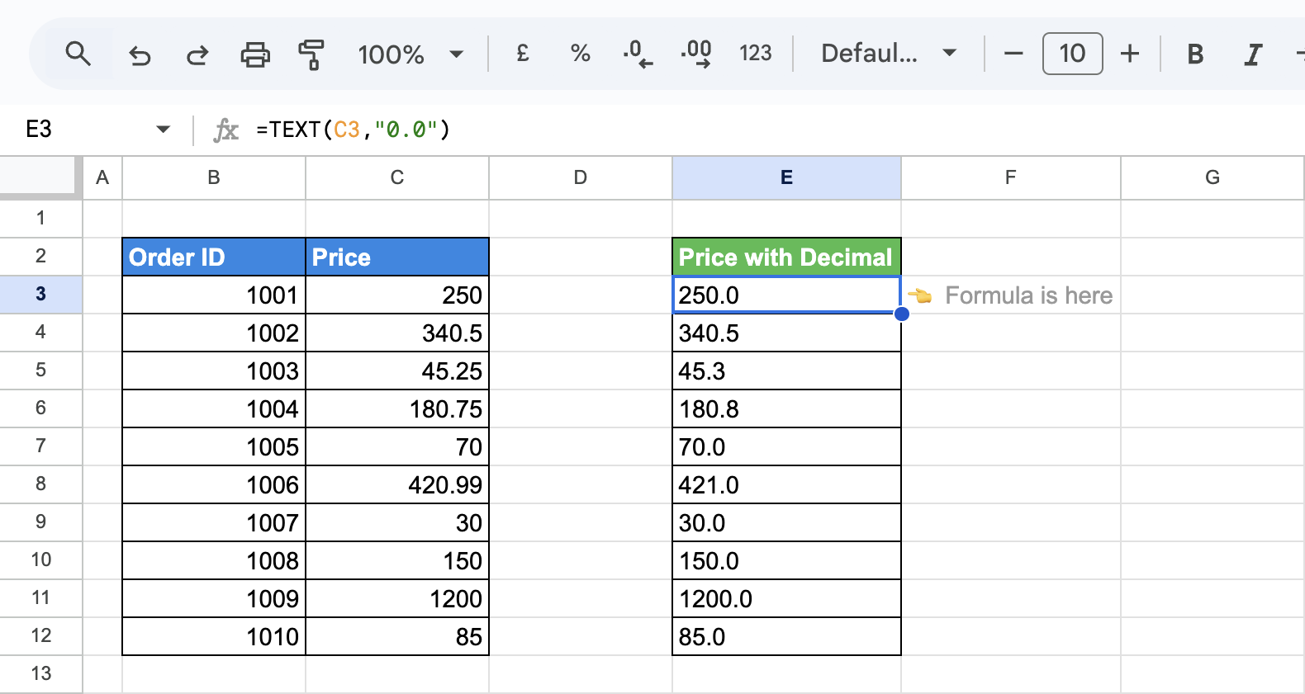The width and height of the screenshot is (1305, 694).
Task: Click the font size field showing 10
Action: [x=1072, y=54]
